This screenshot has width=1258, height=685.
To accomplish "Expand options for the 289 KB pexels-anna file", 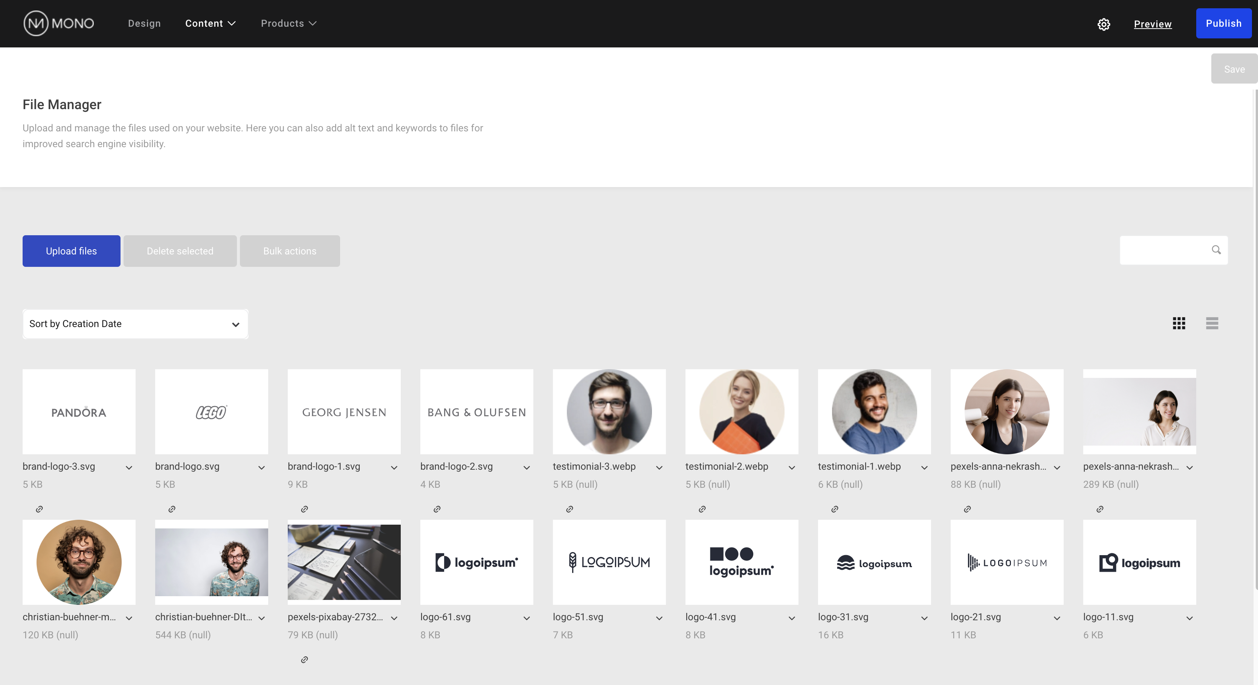I will click(1189, 467).
